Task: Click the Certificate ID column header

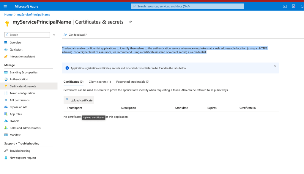Action: 248,108
